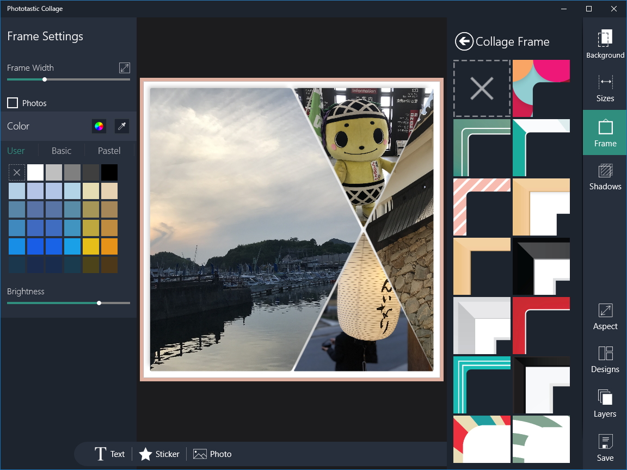Choose the colorful circles frame thumbnail

point(541,88)
